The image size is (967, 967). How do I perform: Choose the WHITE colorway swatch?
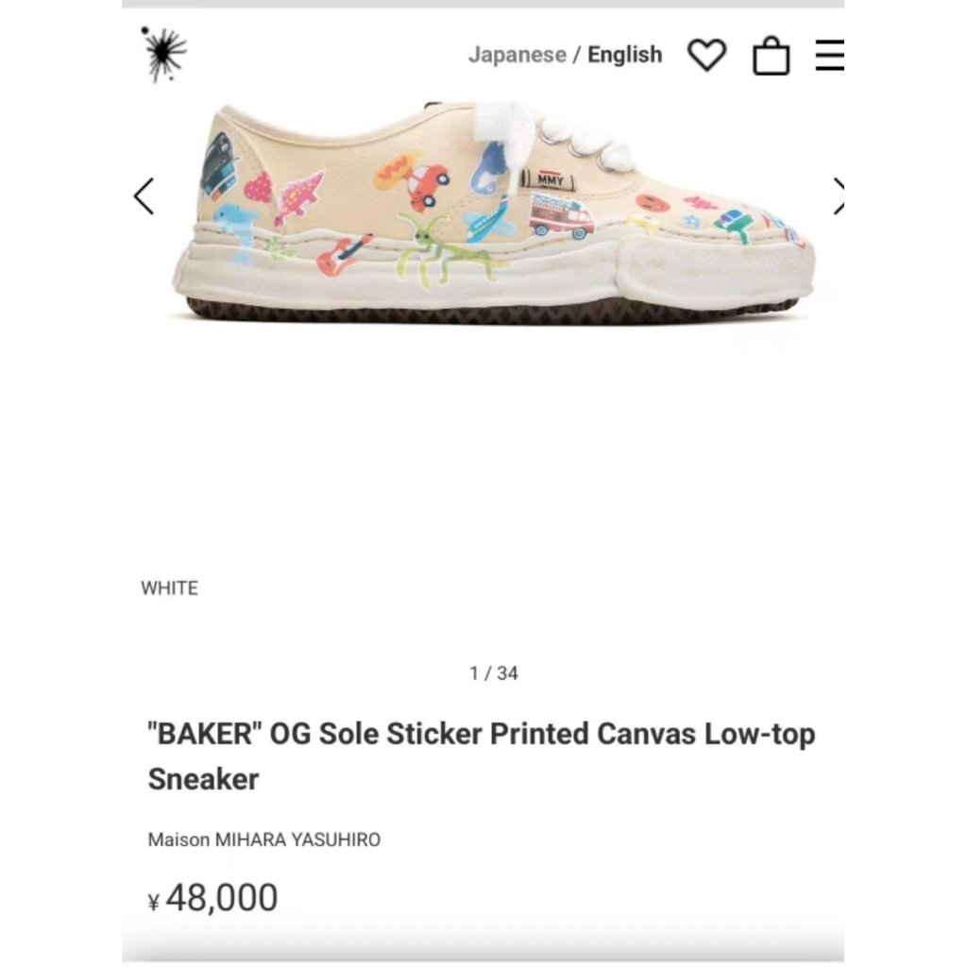169,587
